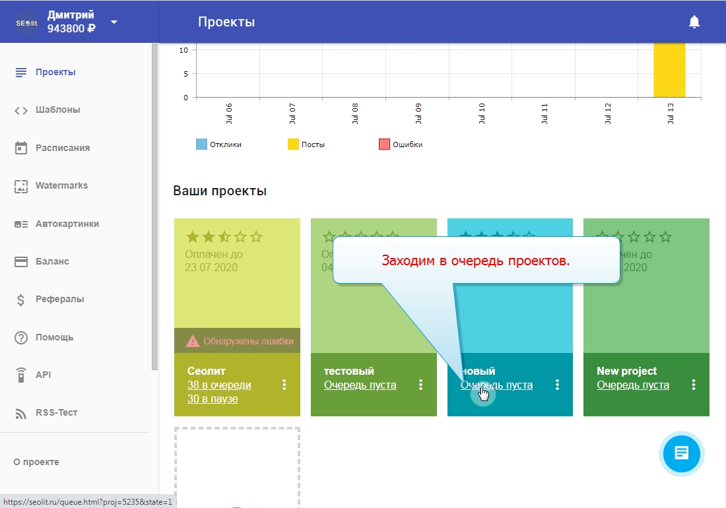This screenshot has height=508, width=726.
Task: Open the API sidebar menu item
Action: tap(43, 375)
